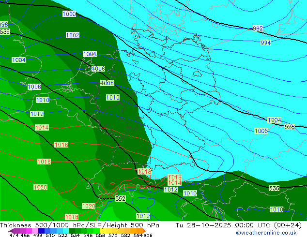Click the white-boxed 1004 isobar label
Viewport: 307px width, 237px height.
click(90, 54)
